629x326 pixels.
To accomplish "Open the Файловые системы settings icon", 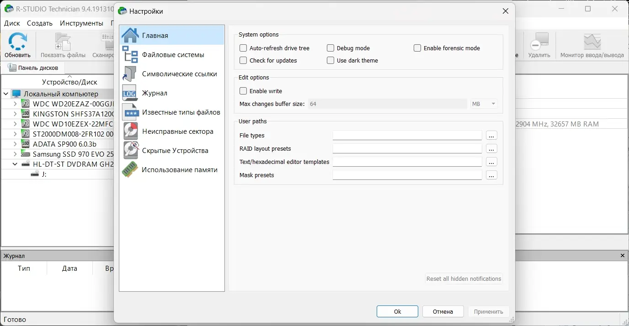I will pyautogui.click(x=130, y=55).
